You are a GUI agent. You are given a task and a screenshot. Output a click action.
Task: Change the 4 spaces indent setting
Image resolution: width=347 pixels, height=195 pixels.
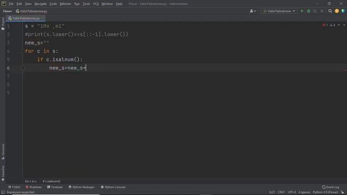tap(304, 192)
